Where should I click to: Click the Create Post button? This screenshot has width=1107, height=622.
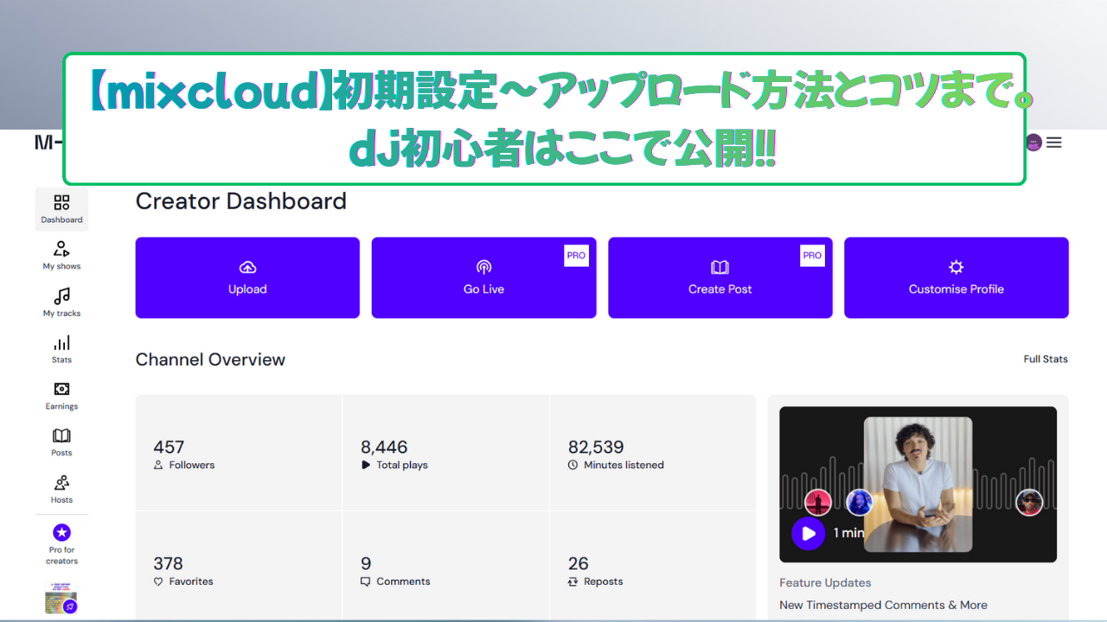pyautogui.click(x=720, y=277)
